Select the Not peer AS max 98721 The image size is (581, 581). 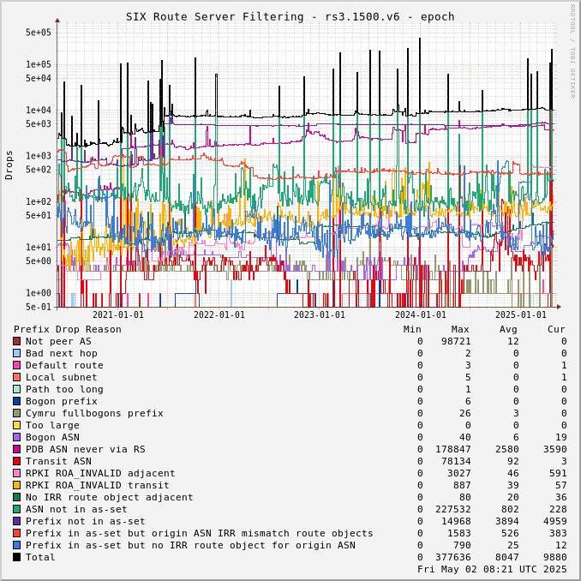(x=456, y=341)
